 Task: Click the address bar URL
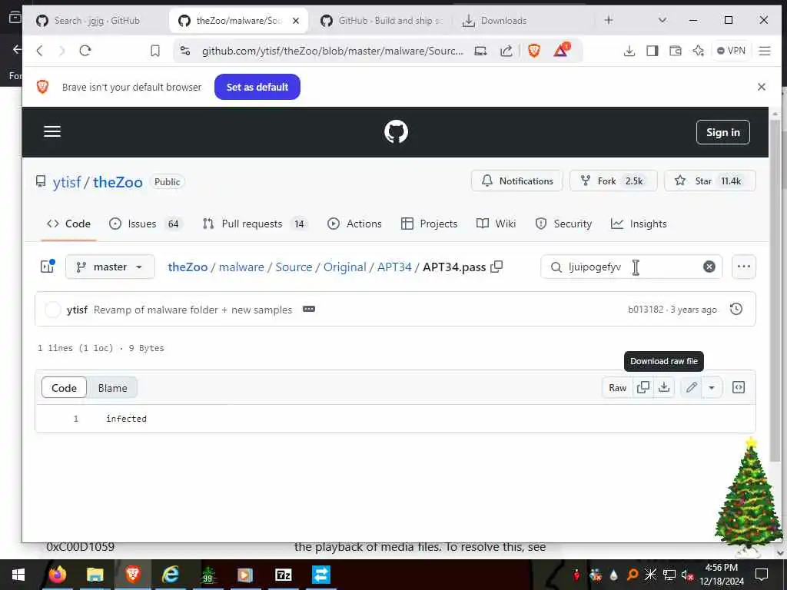point(332,51)
